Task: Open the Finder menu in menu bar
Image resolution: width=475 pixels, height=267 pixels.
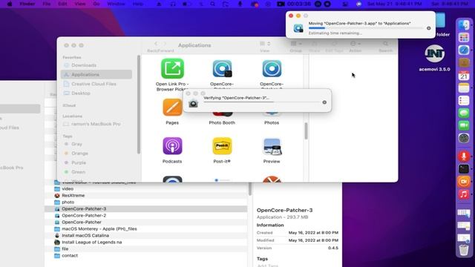Action: 27,4
